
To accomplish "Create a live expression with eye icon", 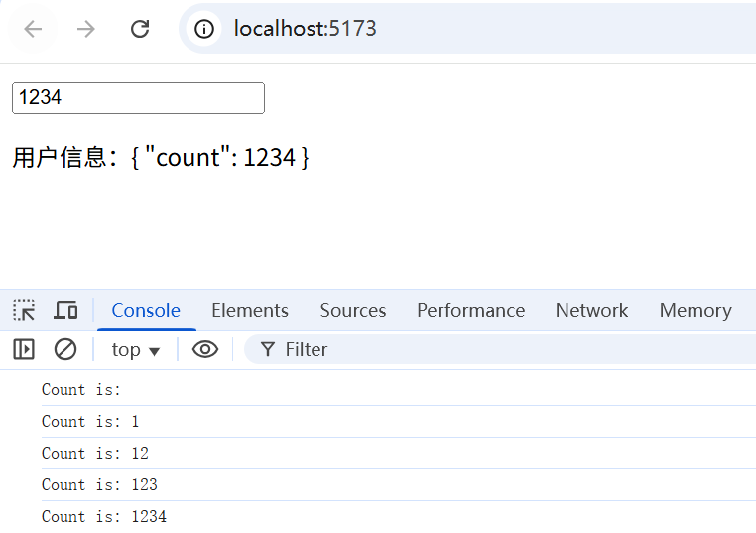I will (205, 349).
